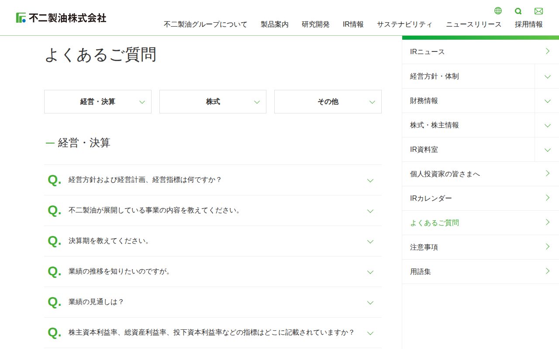Expand question about 経営方針および経営計画

point(213,180)
